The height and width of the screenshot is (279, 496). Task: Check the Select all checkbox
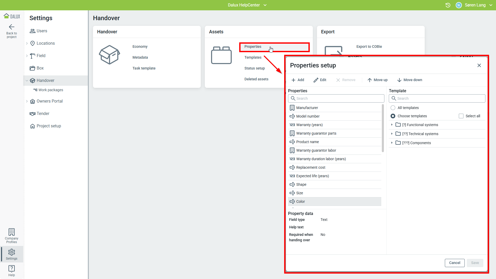pyautogui.click(x=461, y=116)
